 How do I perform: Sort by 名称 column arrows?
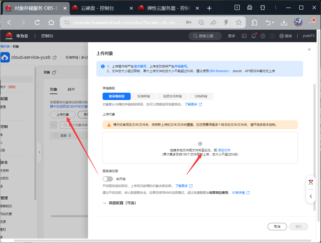(x=70, y=135)
